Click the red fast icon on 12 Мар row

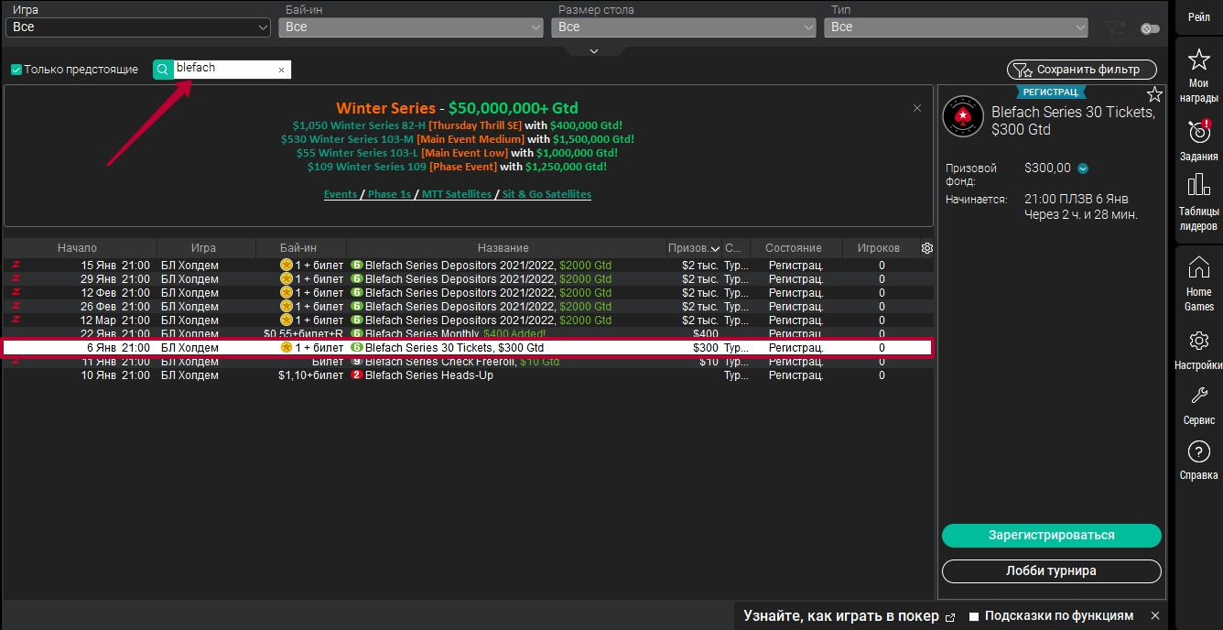point(16,320)
